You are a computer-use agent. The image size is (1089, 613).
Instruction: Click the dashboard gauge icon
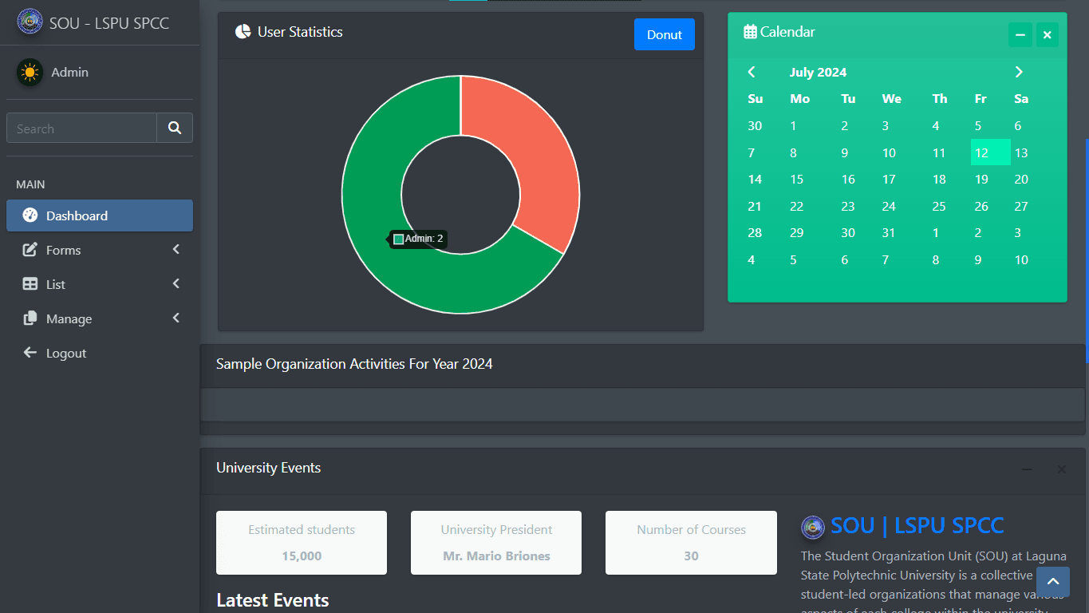coord(30,215)
